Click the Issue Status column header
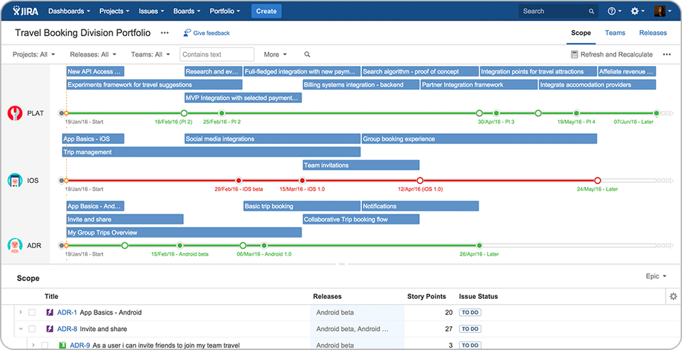 point(479,297)
